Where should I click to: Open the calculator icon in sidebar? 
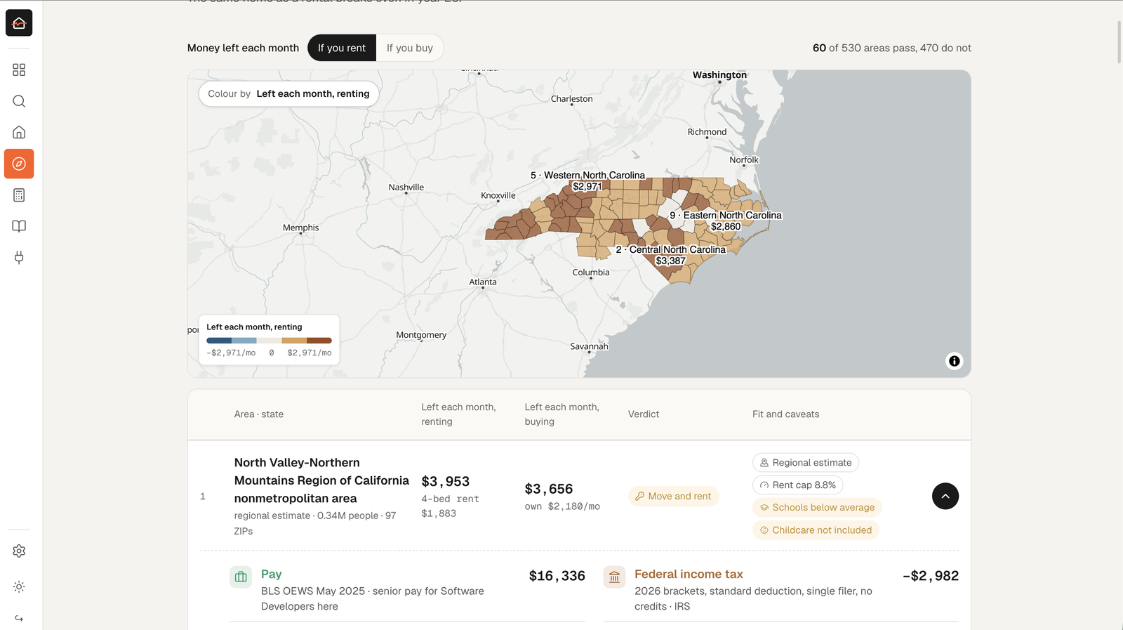tap(19, 195)
